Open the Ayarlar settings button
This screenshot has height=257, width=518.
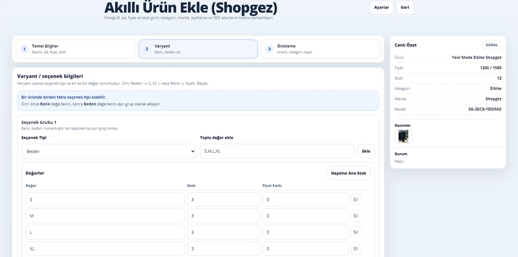(381, 7)
